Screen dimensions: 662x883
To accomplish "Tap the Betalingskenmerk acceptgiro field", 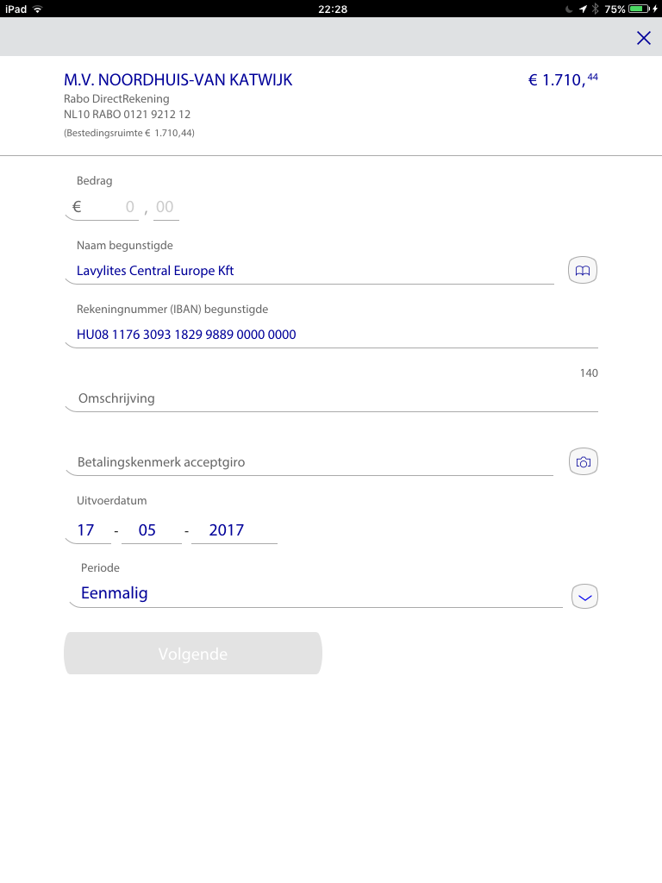I will 309,462.
